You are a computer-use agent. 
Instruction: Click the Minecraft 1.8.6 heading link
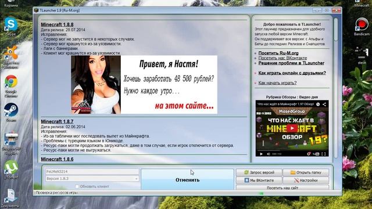(57, 159)
